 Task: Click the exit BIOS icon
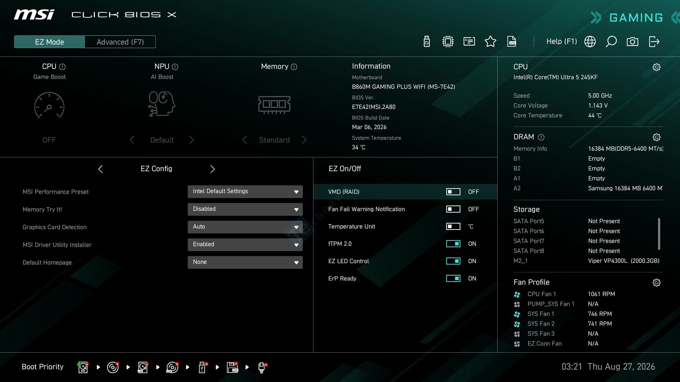[x=654, y=42]
